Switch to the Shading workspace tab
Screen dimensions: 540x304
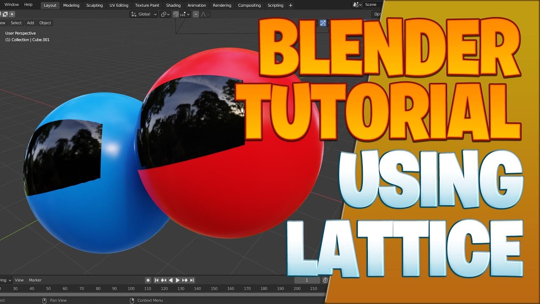173,5
